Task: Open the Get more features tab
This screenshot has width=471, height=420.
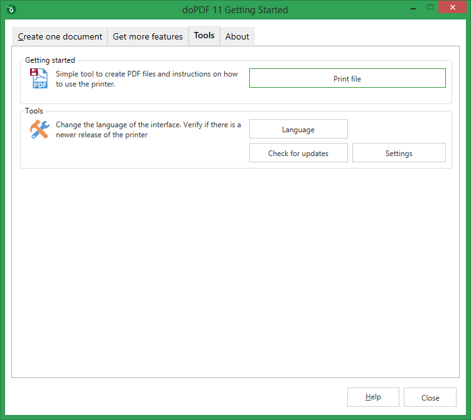Action: [148, 36]
